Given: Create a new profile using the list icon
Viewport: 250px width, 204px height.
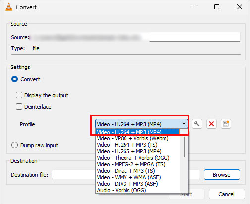Looking at the screenshot, I should [226, 124].
